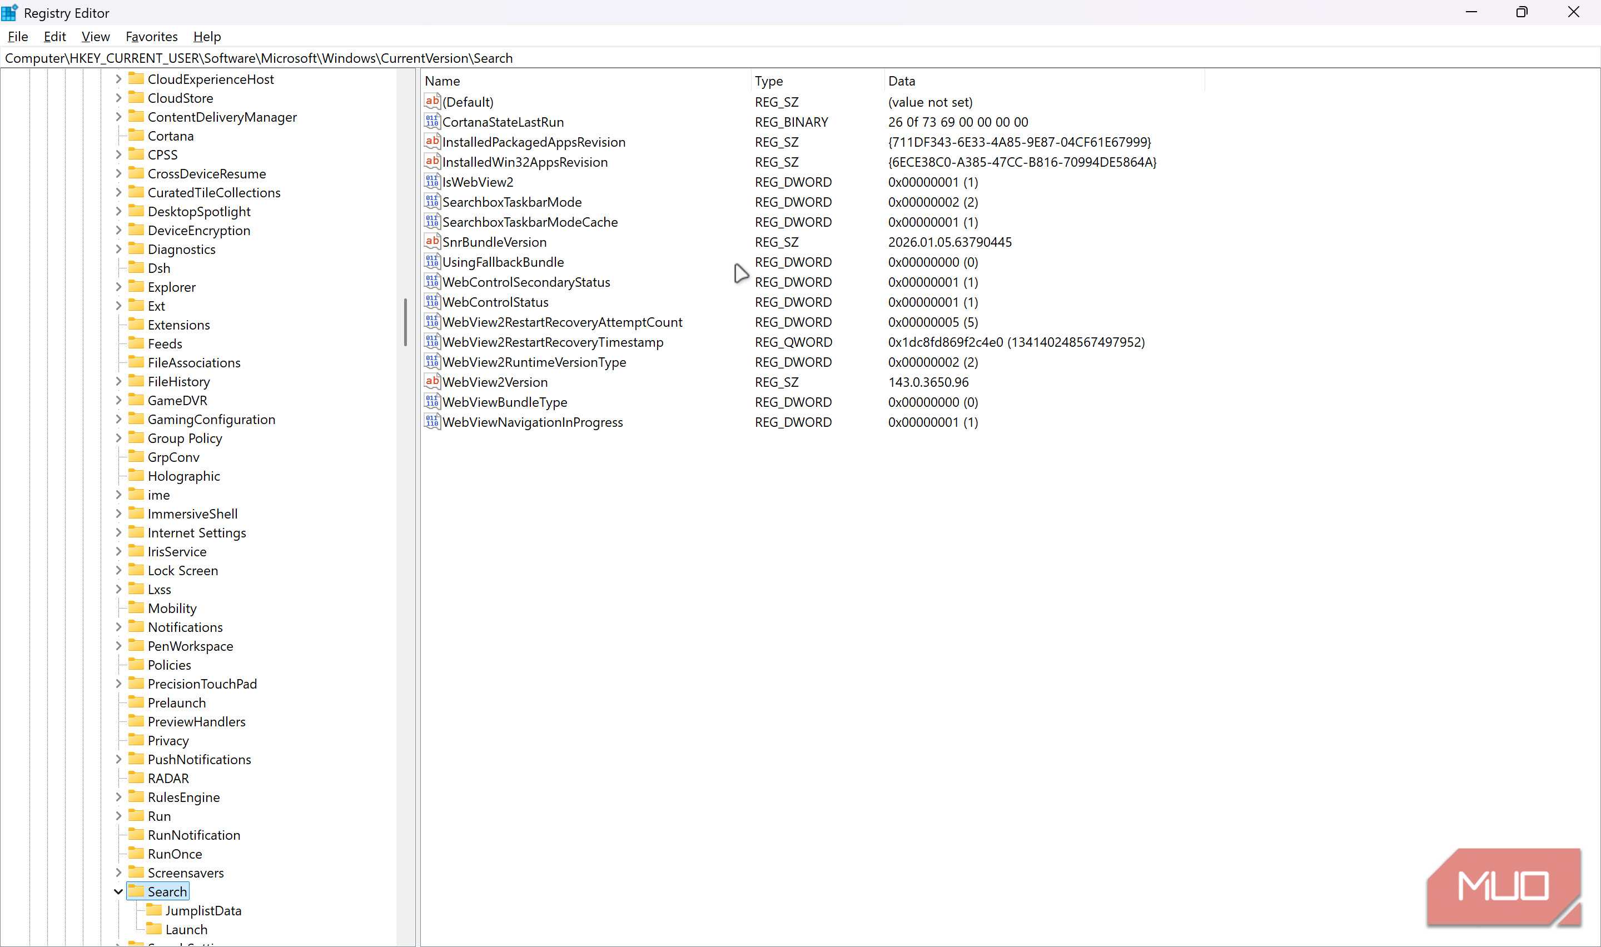Screen dimensions: 1601x947
Task: Open the File menu
Action: point(18,36)
